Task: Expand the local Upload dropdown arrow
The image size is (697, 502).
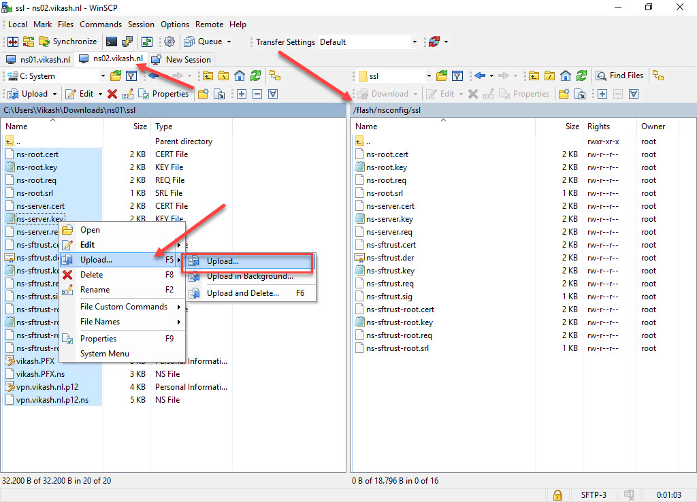Action: click(54, 94)
